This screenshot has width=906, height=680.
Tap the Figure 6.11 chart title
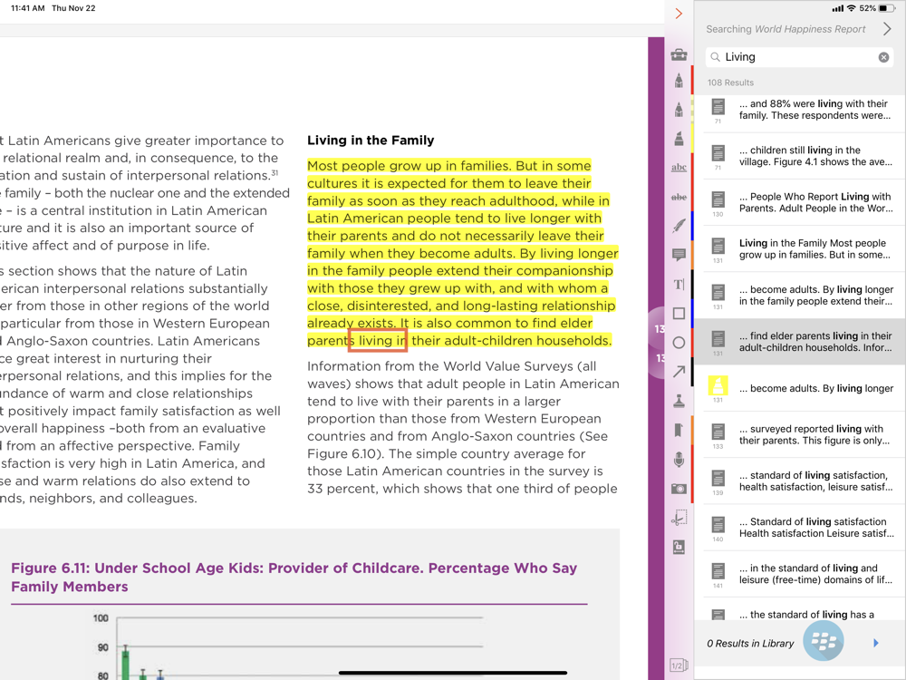tap(294, 577)
